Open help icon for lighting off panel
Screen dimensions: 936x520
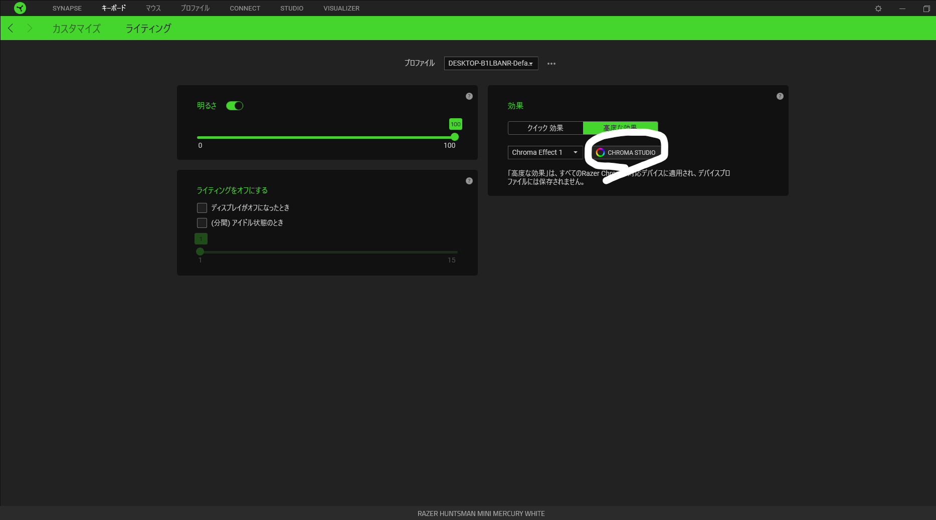click(469, 181)
